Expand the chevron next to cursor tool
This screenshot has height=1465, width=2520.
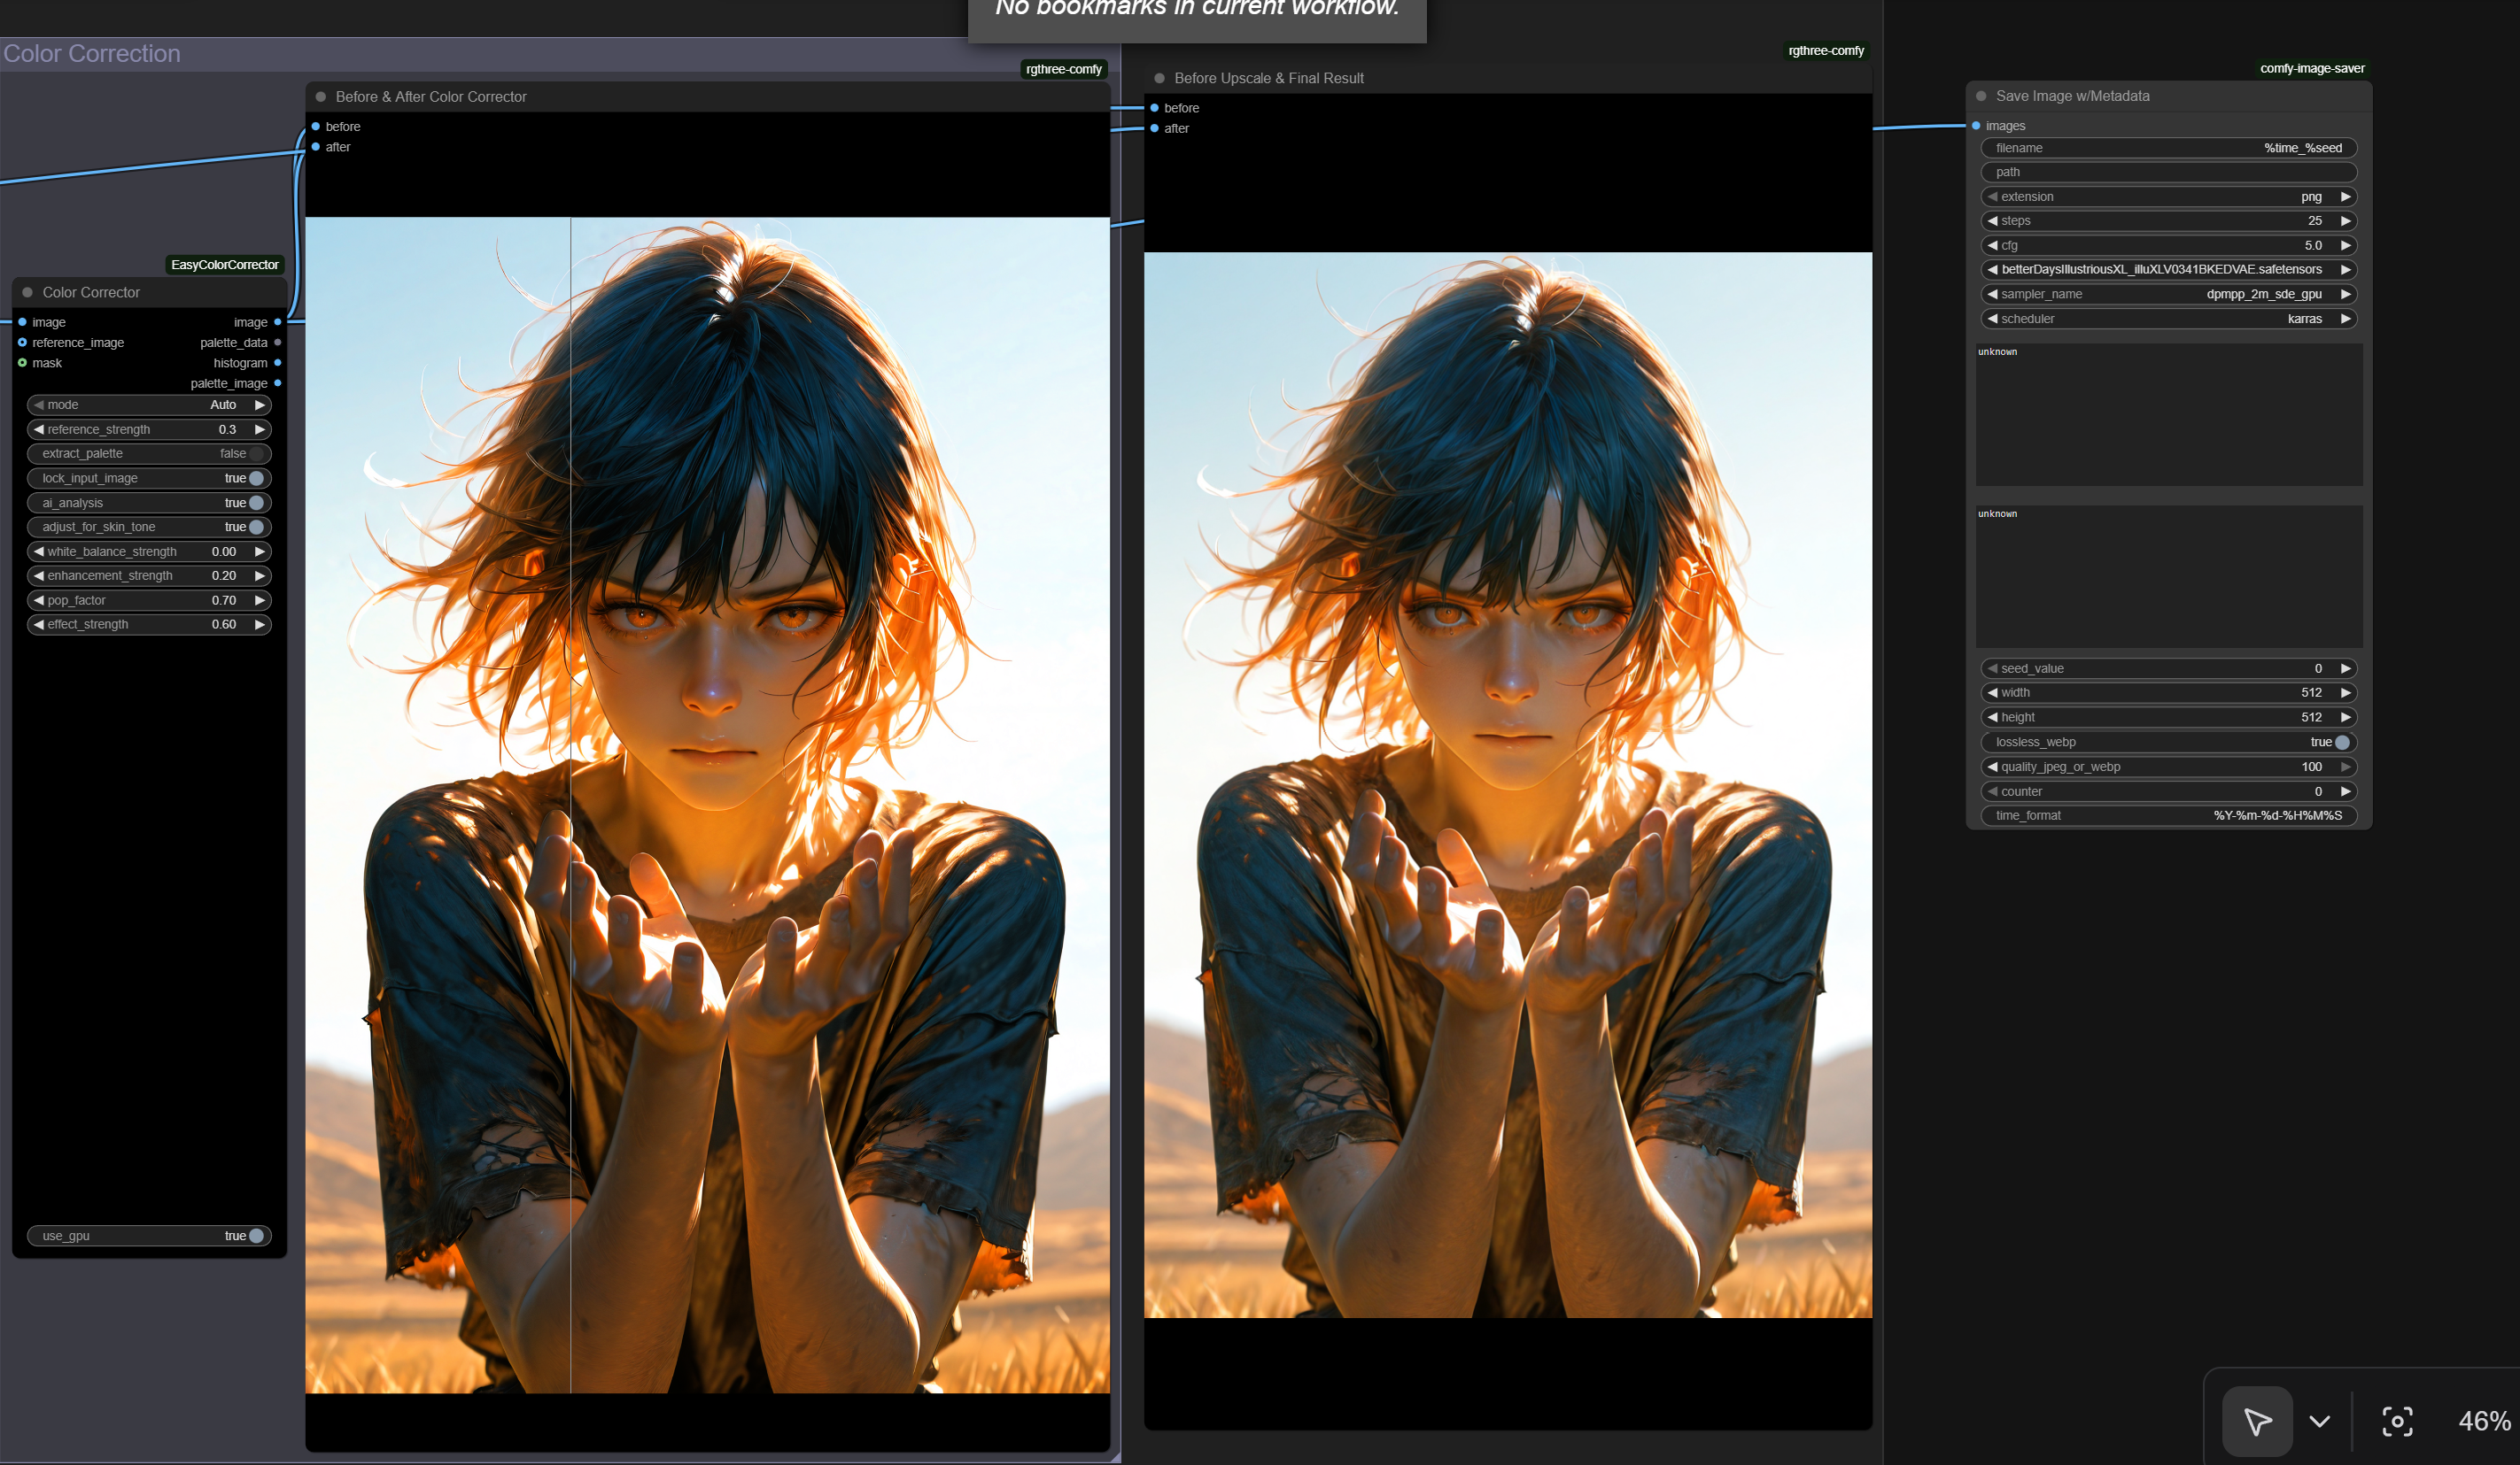point(2319,1421)
